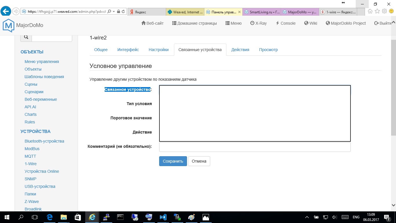Open Сценарии in the sidebar
This screenshot has height=223, width=396.
34,92
